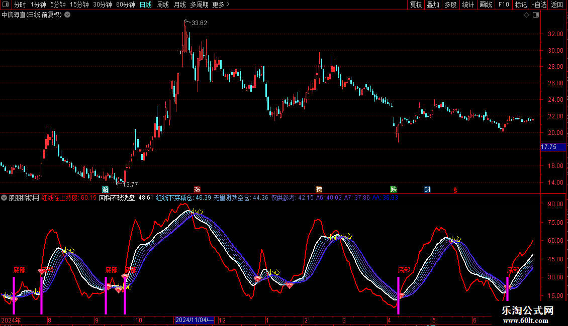Viewport: 568px width, 326px height.
Task: Toggle the left sidebar panel icon
Action: click(x=6, y=5)
